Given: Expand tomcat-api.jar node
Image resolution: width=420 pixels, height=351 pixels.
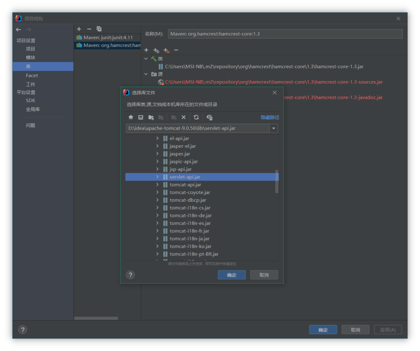Looking at the screenshot, I should point(157,185).
